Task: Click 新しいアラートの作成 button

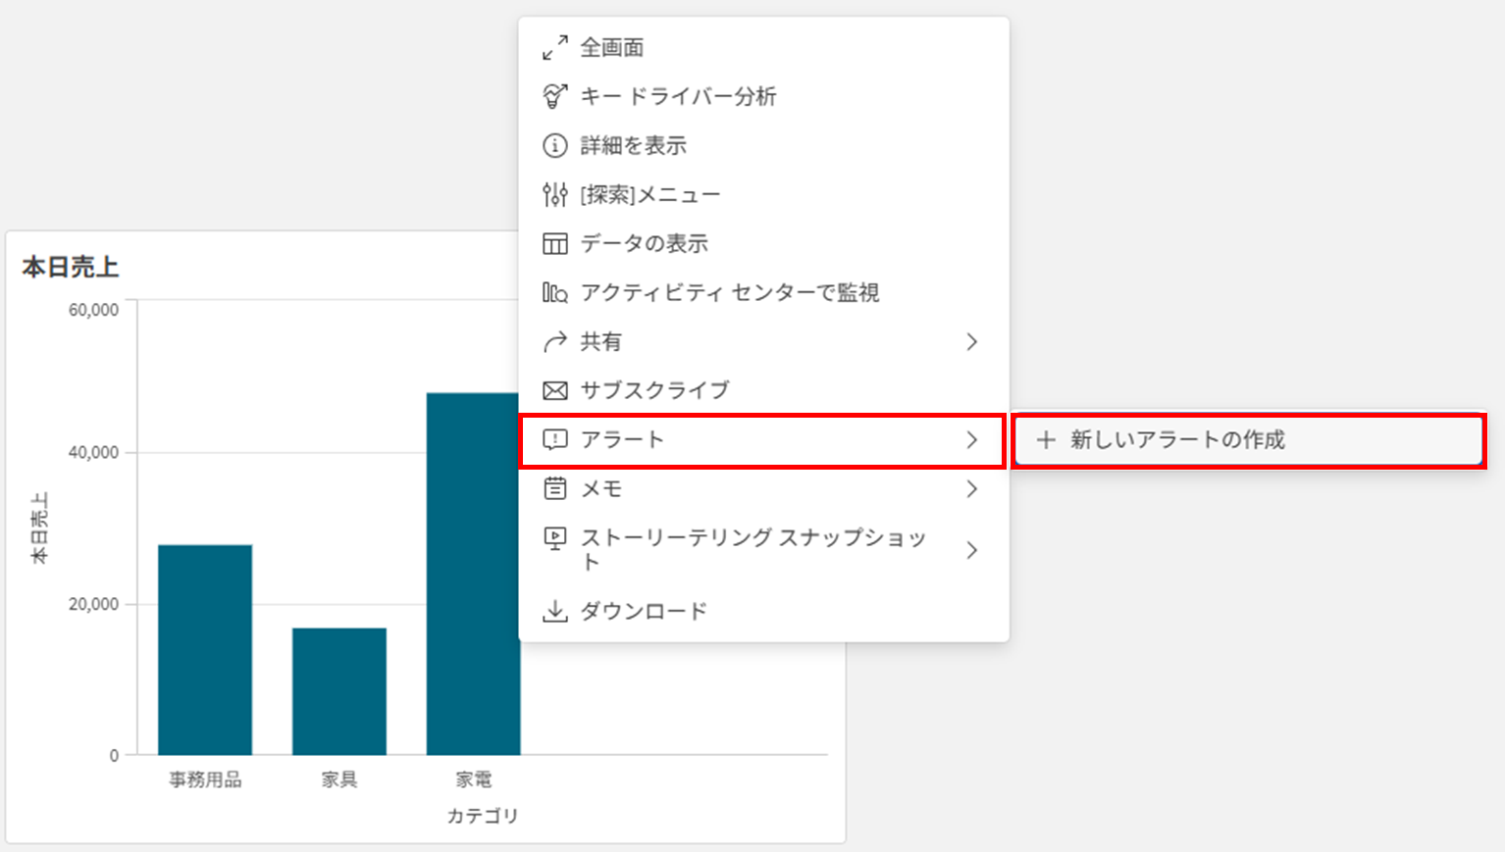Action: [x=1177, y=440]
